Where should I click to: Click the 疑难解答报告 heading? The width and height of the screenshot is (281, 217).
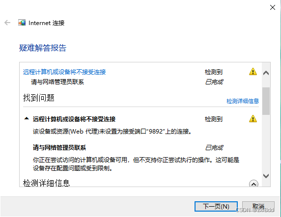pos(43,48)
